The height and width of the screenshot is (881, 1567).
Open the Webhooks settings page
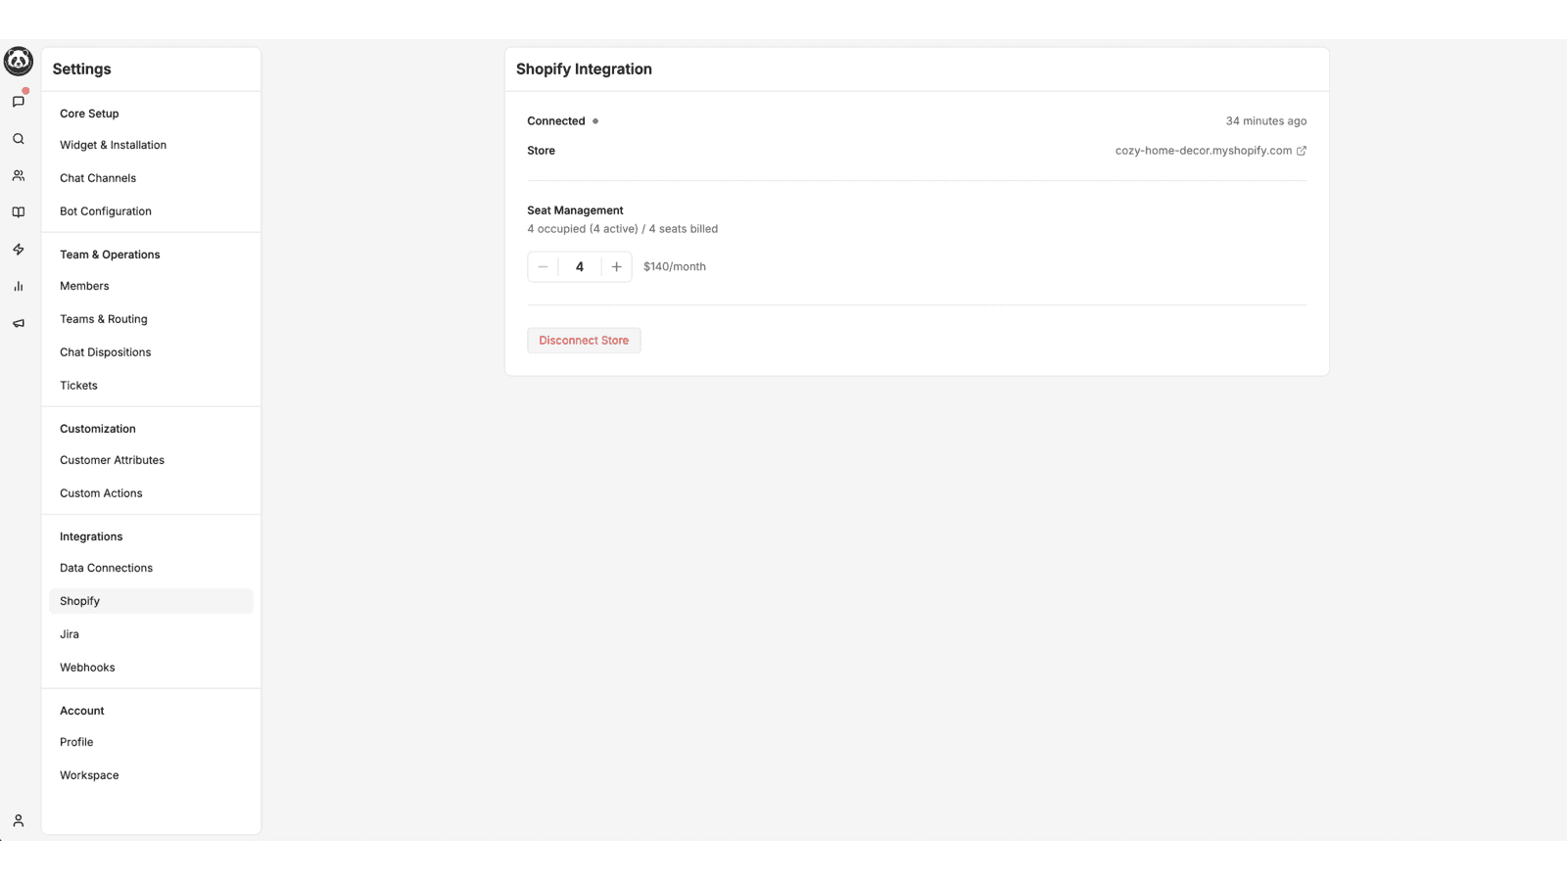[87, 667]
